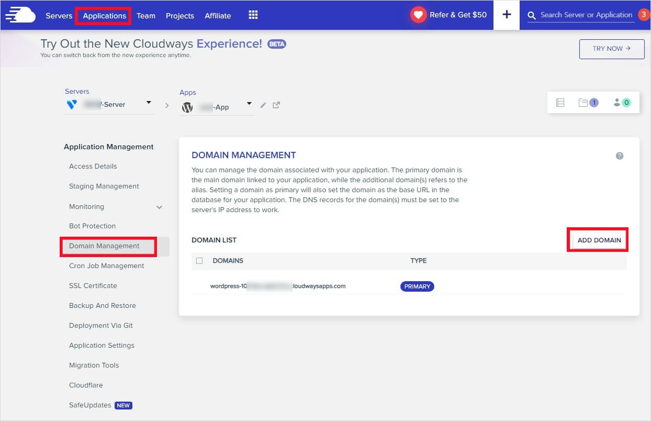Click the Domain Management help icon

tap(620, 156)
